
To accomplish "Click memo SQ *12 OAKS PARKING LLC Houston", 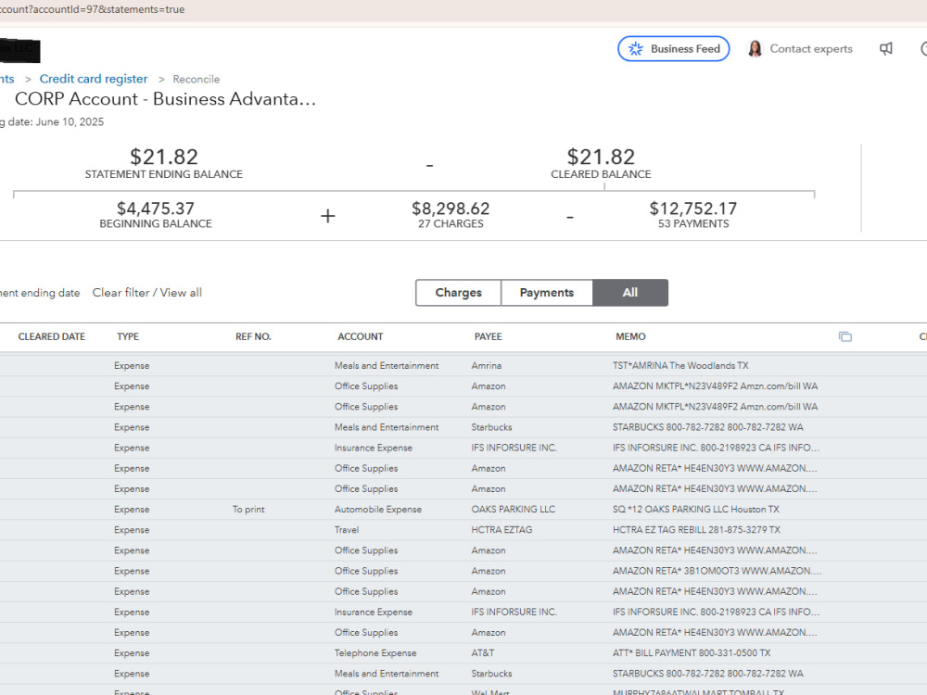I will point(696,510).
